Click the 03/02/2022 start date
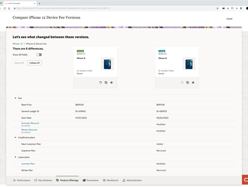This screenshot has height=187, width=248. (x=162, y=118)
